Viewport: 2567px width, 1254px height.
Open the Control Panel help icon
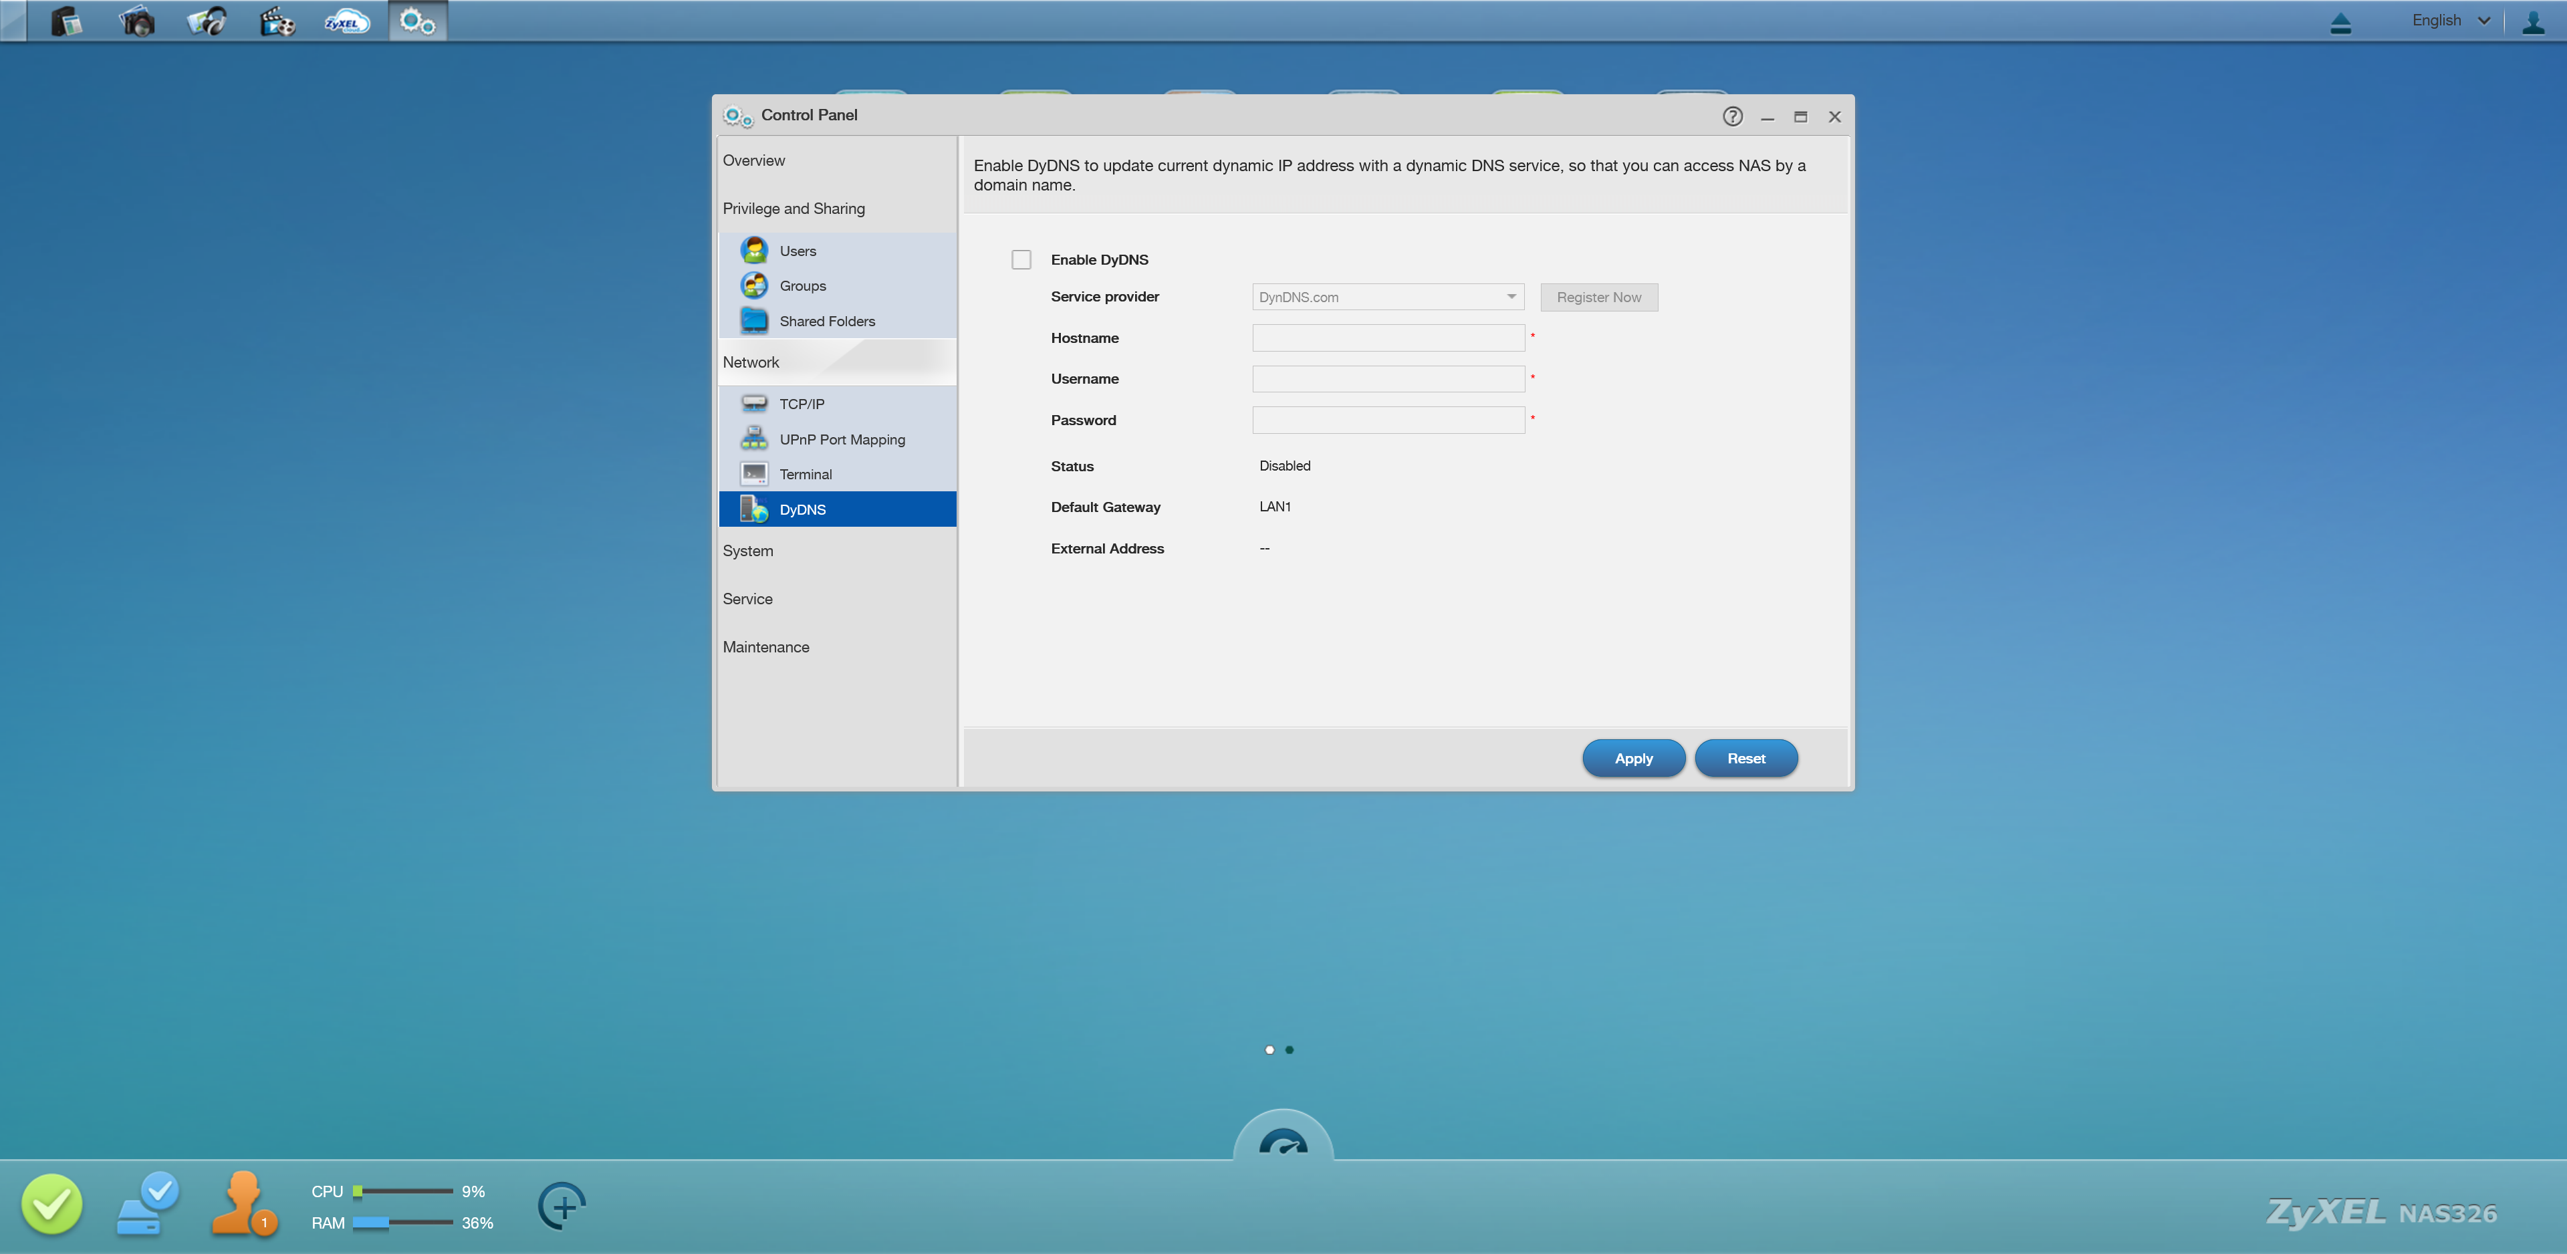[1732, 116]
